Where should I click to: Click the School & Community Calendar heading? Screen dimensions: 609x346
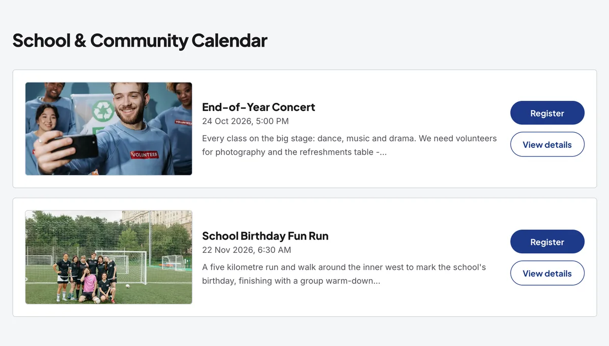tap(140, 40)
